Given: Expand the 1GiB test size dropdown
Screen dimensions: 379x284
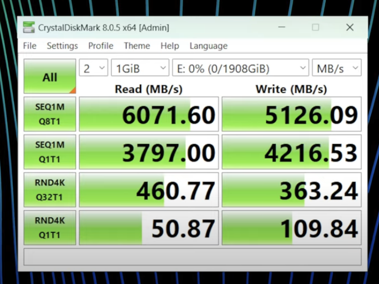Looking at the screenshot, I should 140,68.
